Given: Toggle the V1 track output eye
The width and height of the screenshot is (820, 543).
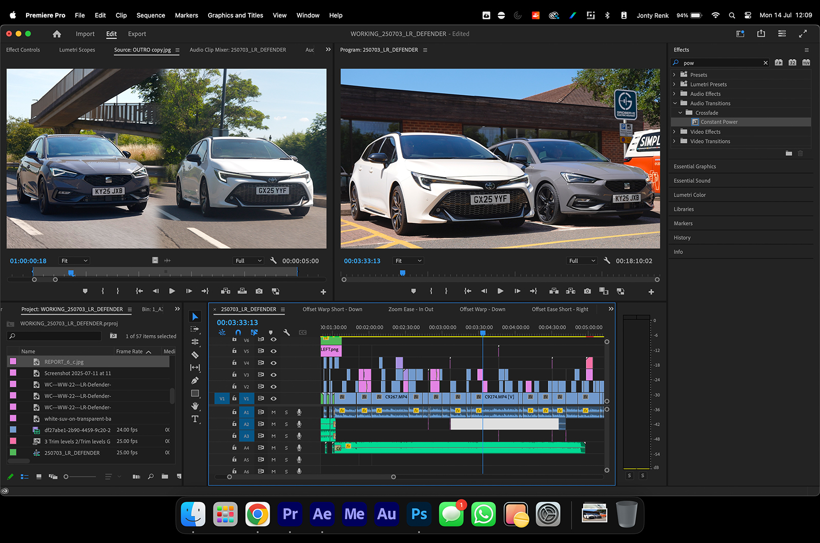Looking at the screenshot, I should [274, 398].
